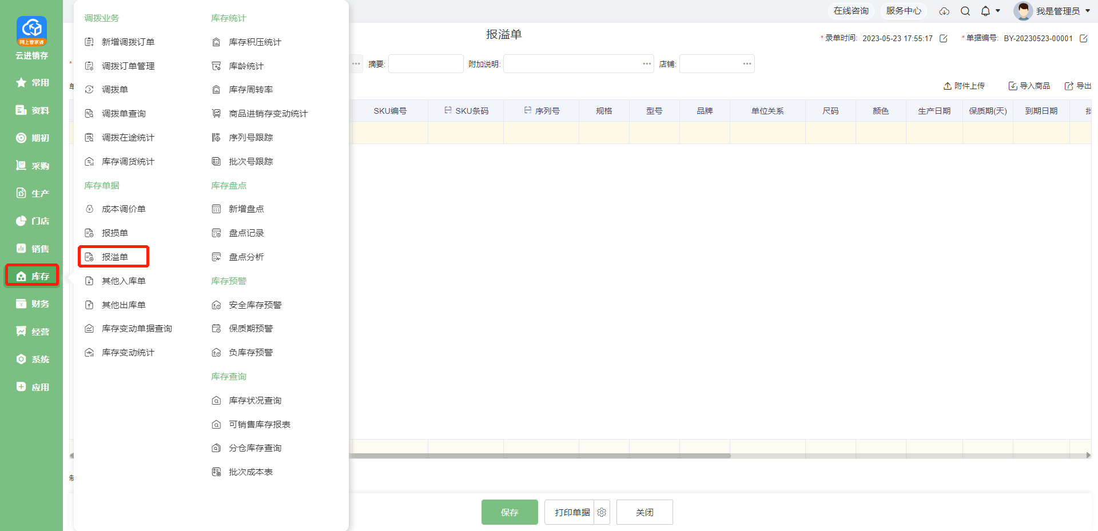The height and width of the screenshot is (531, 1098).
Task: Open the 店铺 field ellipsis picker
Action: (747, 63)
